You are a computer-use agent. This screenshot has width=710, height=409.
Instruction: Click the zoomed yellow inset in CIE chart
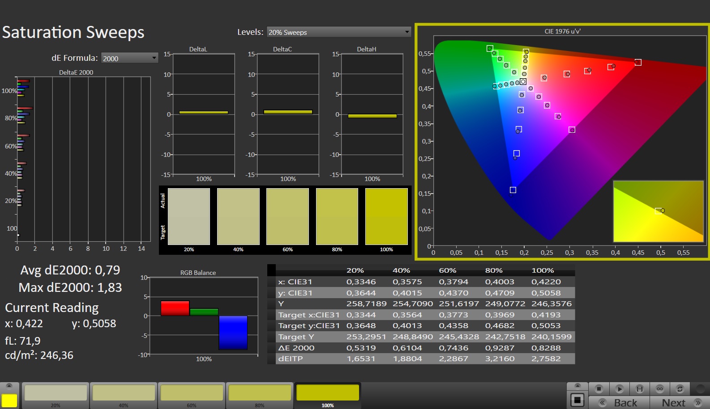(658, 211)
